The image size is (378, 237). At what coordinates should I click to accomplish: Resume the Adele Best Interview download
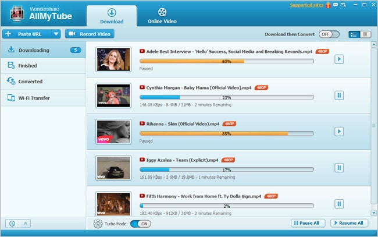click(x=339, y=59)
